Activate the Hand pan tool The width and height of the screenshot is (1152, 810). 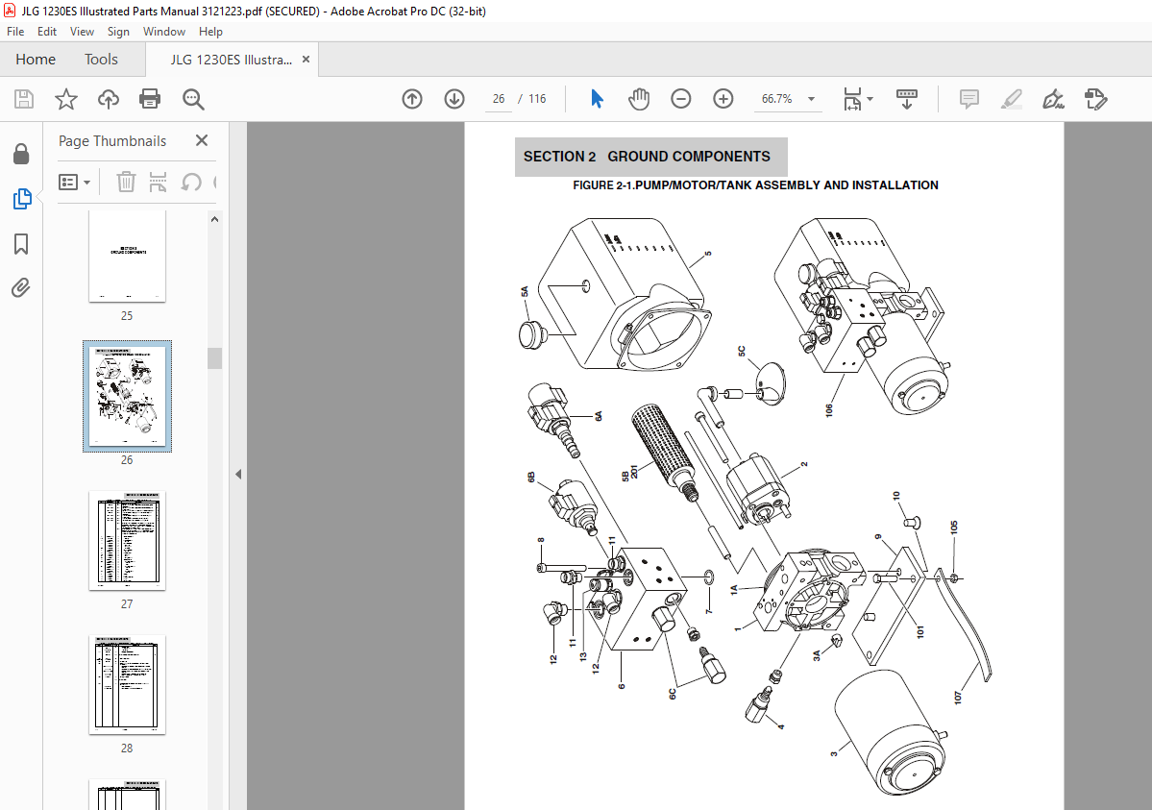pos(639,99)
